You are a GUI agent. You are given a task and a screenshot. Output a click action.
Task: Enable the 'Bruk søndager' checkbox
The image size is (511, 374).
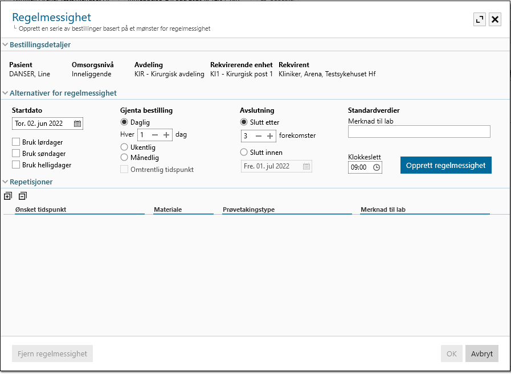16,154
